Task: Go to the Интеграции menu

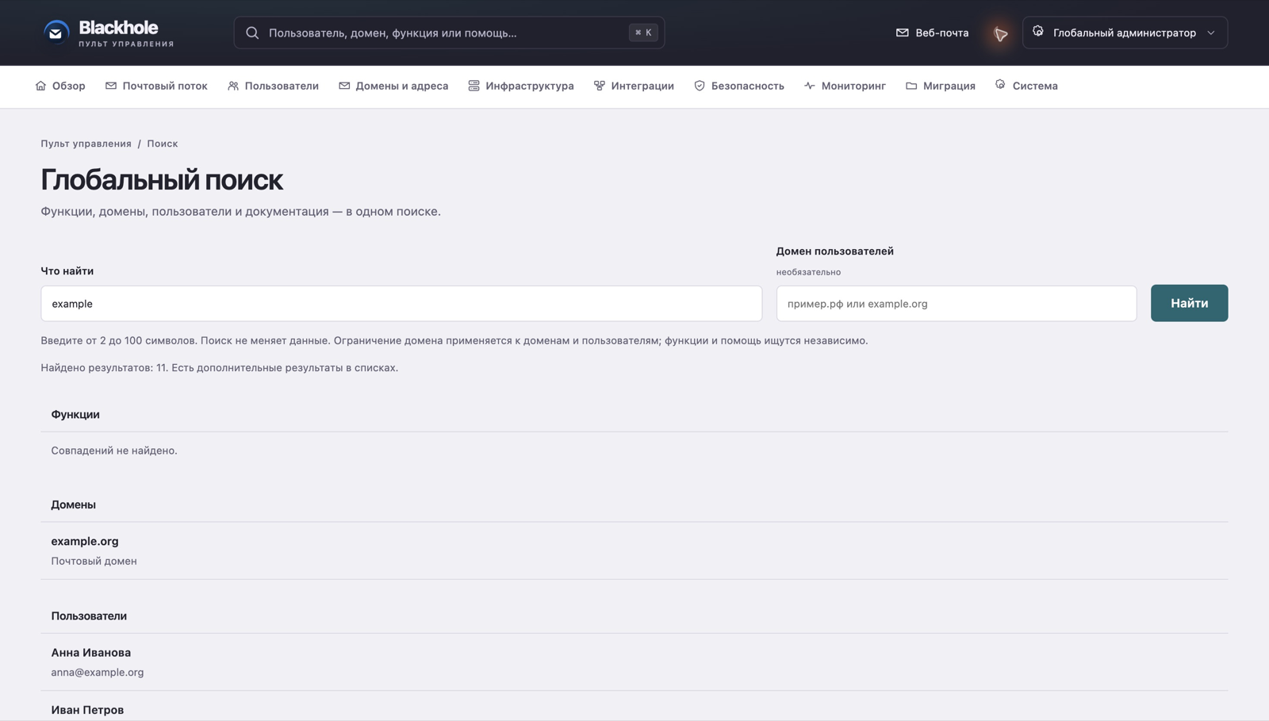Action: pyautogui.click(x=634, y=86)
